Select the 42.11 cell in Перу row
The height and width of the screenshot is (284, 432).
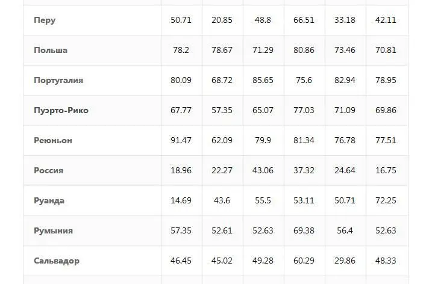(386, 20)
